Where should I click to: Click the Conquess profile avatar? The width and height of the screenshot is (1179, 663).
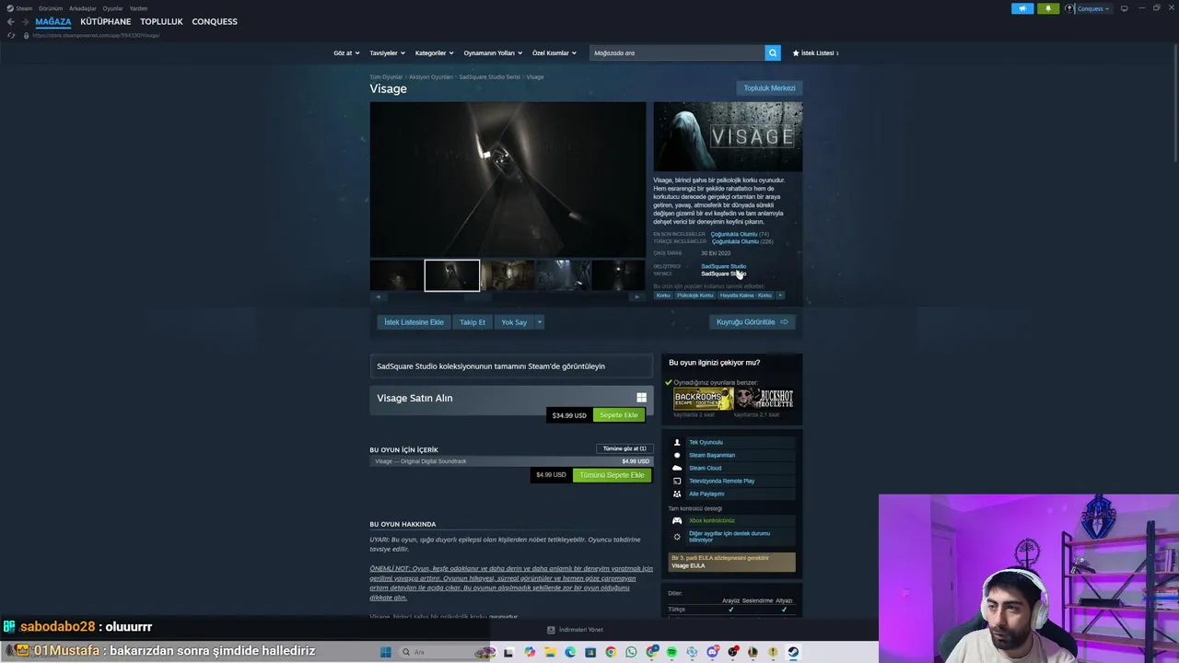1069,8
